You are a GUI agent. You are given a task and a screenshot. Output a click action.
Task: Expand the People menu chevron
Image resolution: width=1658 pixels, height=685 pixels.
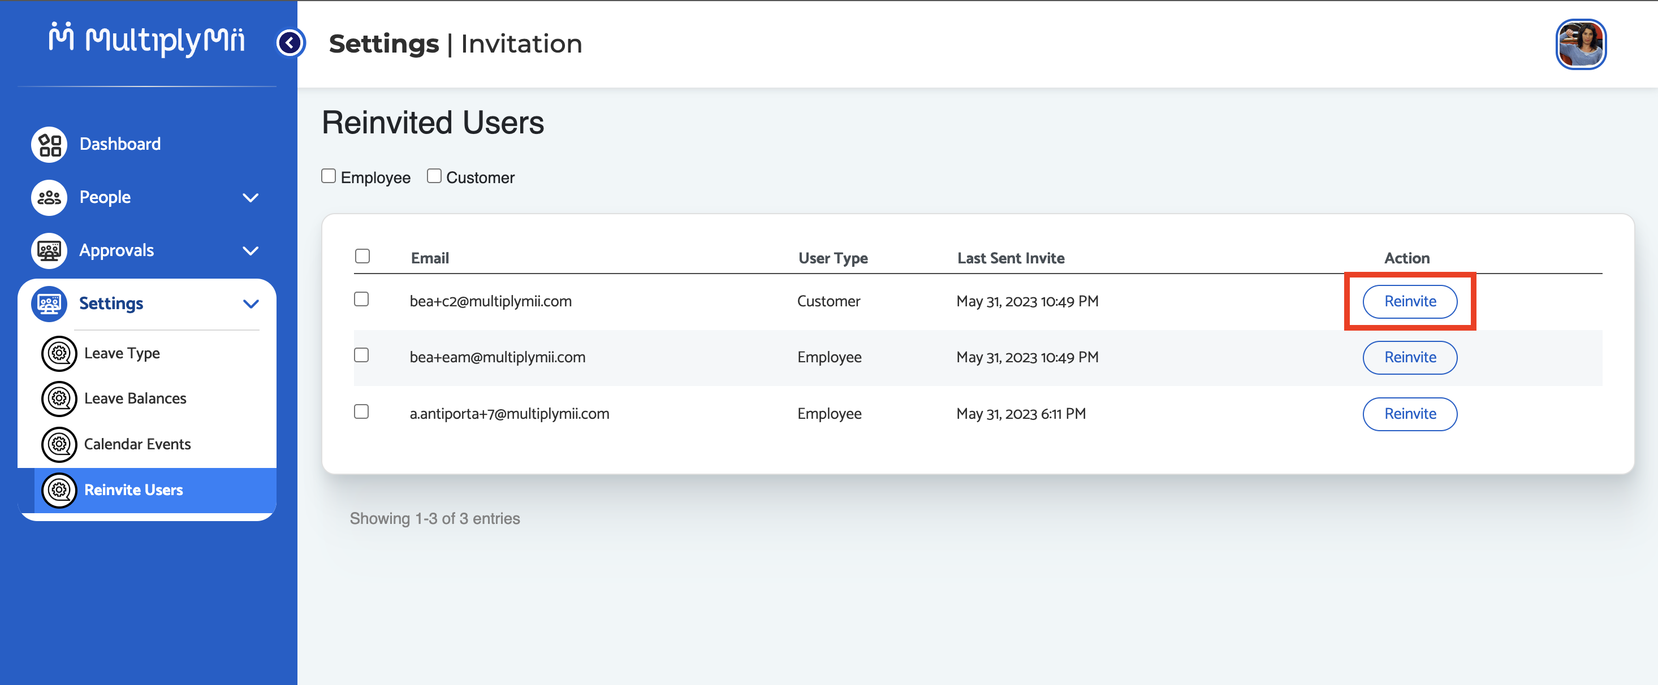(x=251, y=197)
